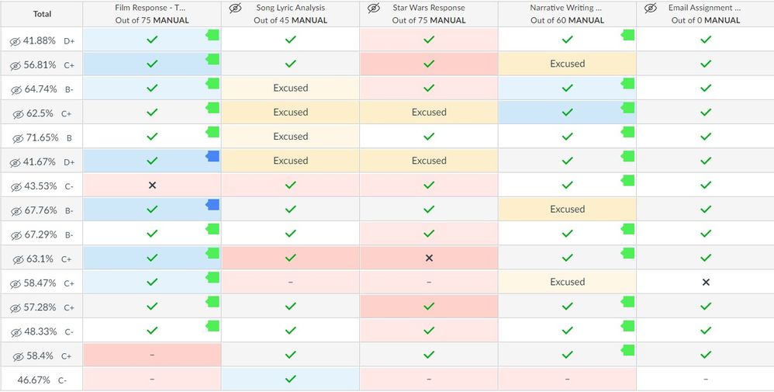Click blue flag in Film Response cell, 67.76% row
The height and width of the screenshot is (392, 774).
pyautogui.click(x=213, y=205)
